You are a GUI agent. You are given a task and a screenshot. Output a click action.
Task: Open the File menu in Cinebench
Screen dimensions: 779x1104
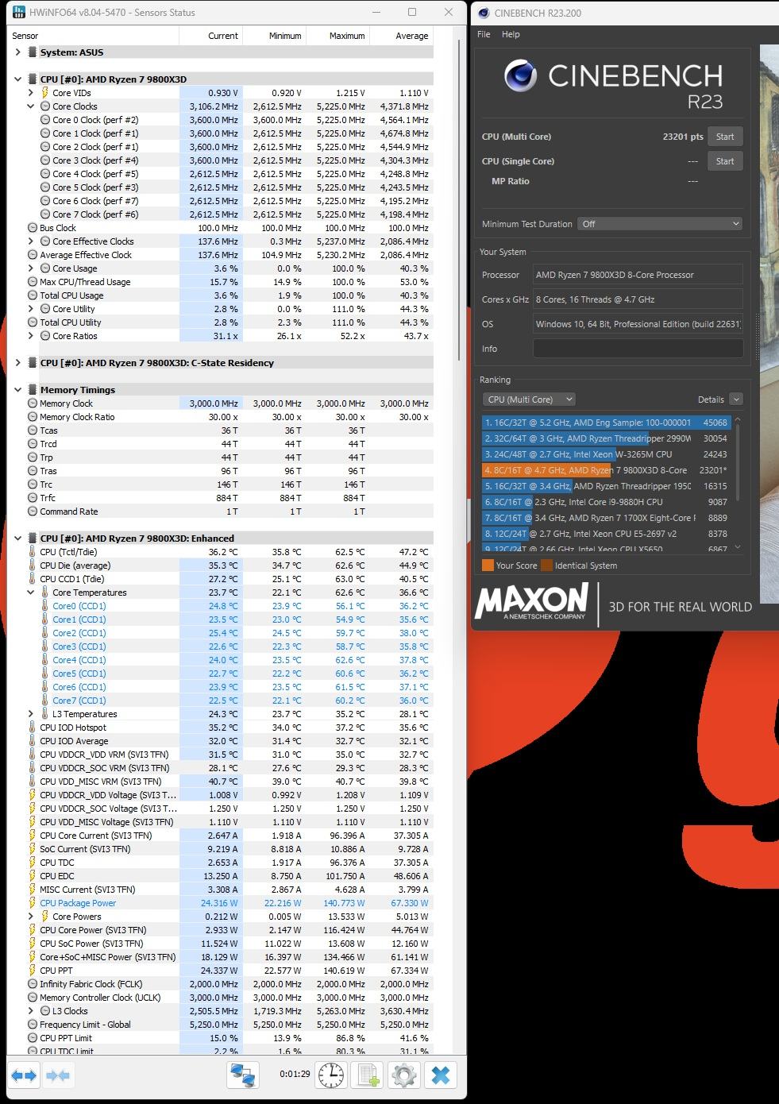tap(484, 34)
